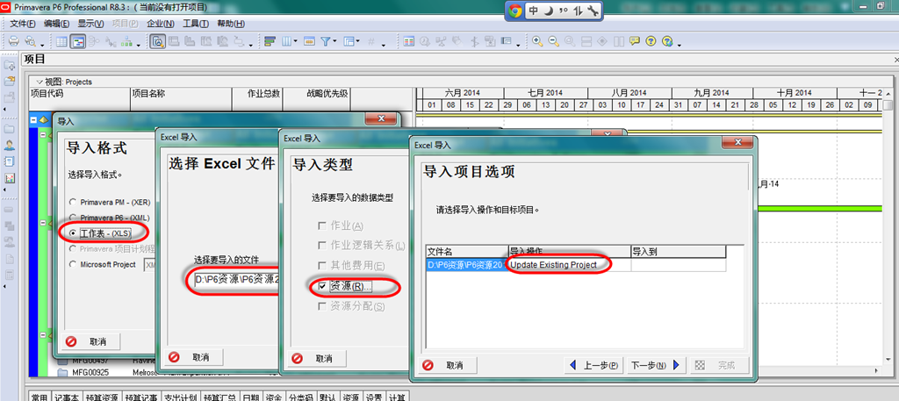Open Print Preview from the toolbar
899x401 pixels.
[x=30, y=41]
